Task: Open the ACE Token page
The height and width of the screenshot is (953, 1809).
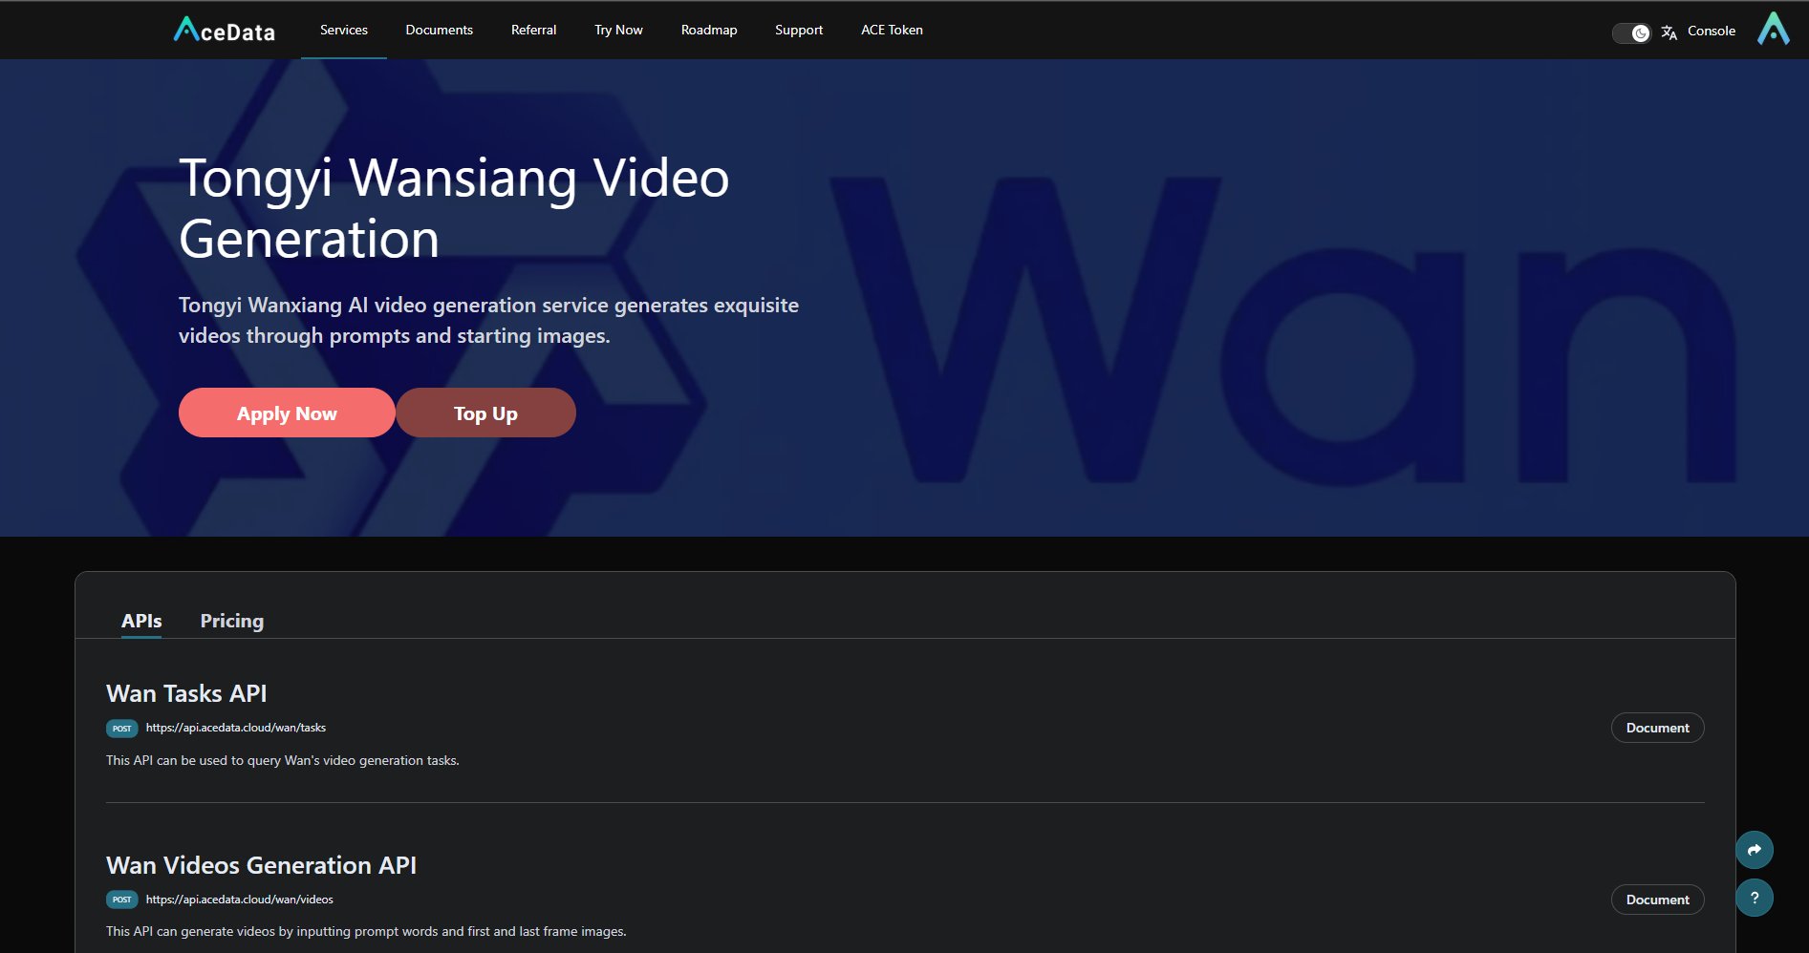Action: point(892,30)
